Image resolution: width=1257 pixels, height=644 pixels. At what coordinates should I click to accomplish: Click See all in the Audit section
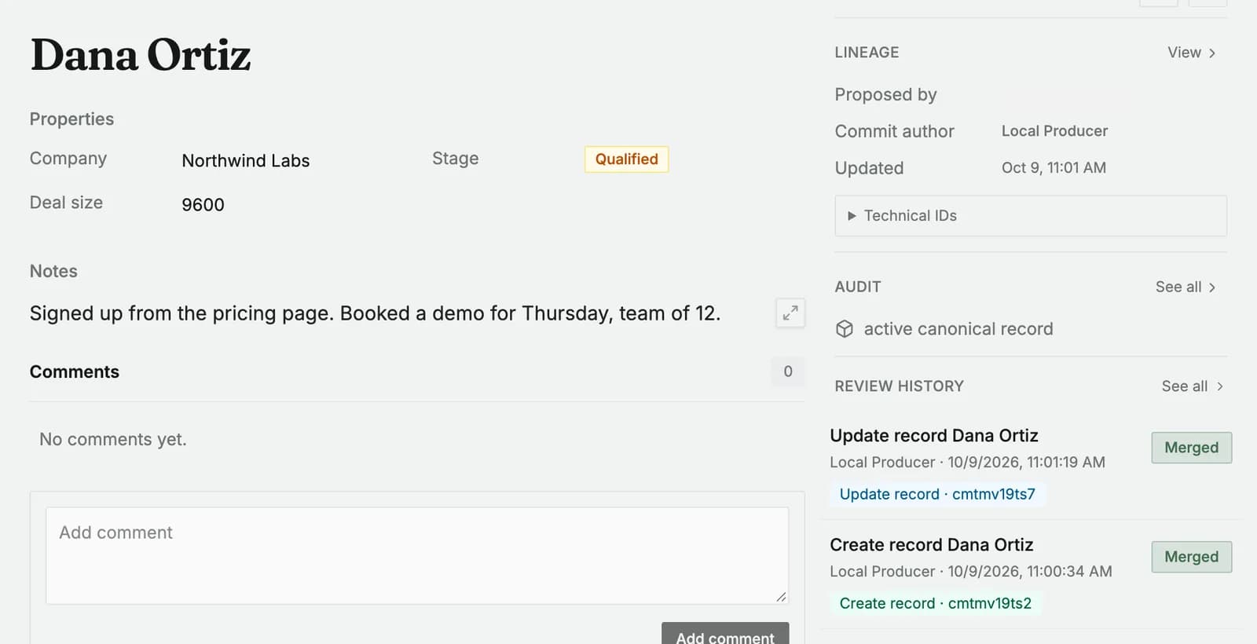1186,287
